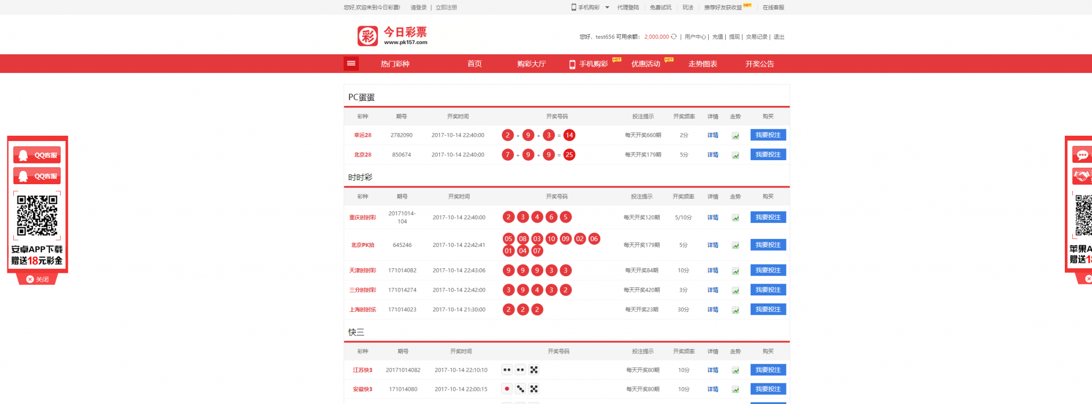Open trend chart icon for 天津时时彩
Image resolution: width=1092 pixels, height=404 pixels.
735,271
